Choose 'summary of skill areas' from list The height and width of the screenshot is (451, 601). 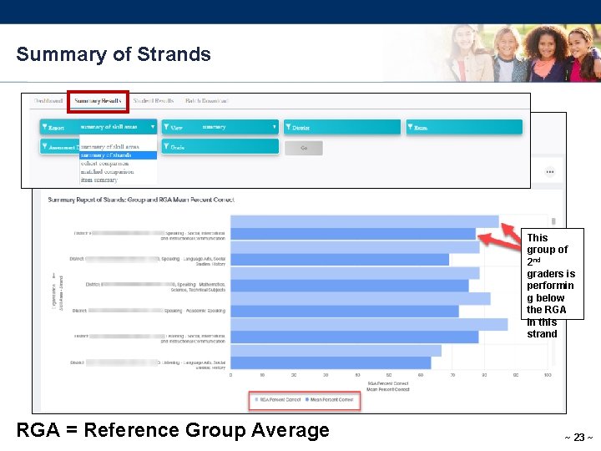pyautogui.click(x=110, y=146)
